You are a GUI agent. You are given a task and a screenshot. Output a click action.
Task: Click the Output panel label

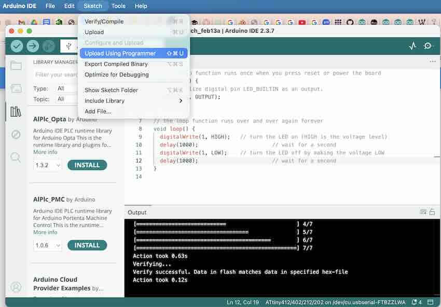coord(137,212)
